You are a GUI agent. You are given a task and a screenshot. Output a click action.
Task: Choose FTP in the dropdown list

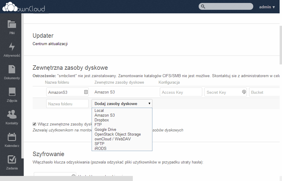click(x=122, y=125)
